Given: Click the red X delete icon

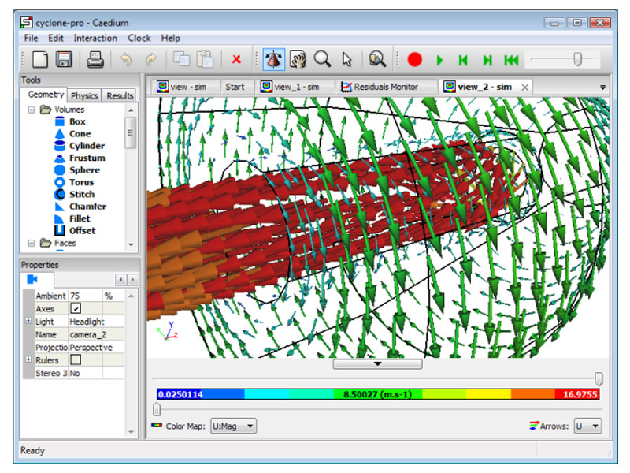Looking at the screenshot, I should tap(236, 59).
